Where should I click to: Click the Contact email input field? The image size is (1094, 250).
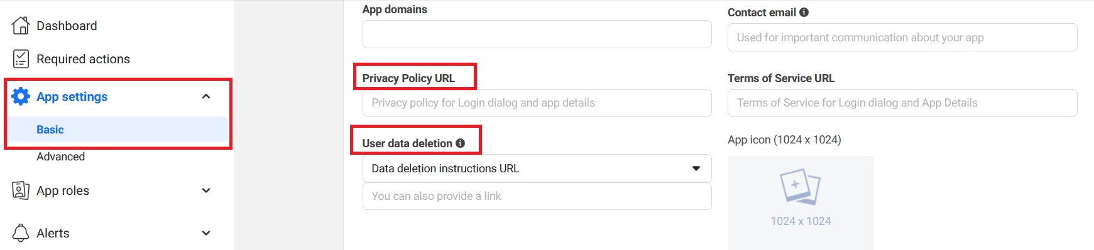[902, 38]
